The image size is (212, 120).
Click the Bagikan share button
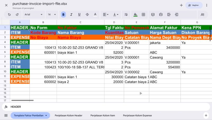[x=194, y=5]
